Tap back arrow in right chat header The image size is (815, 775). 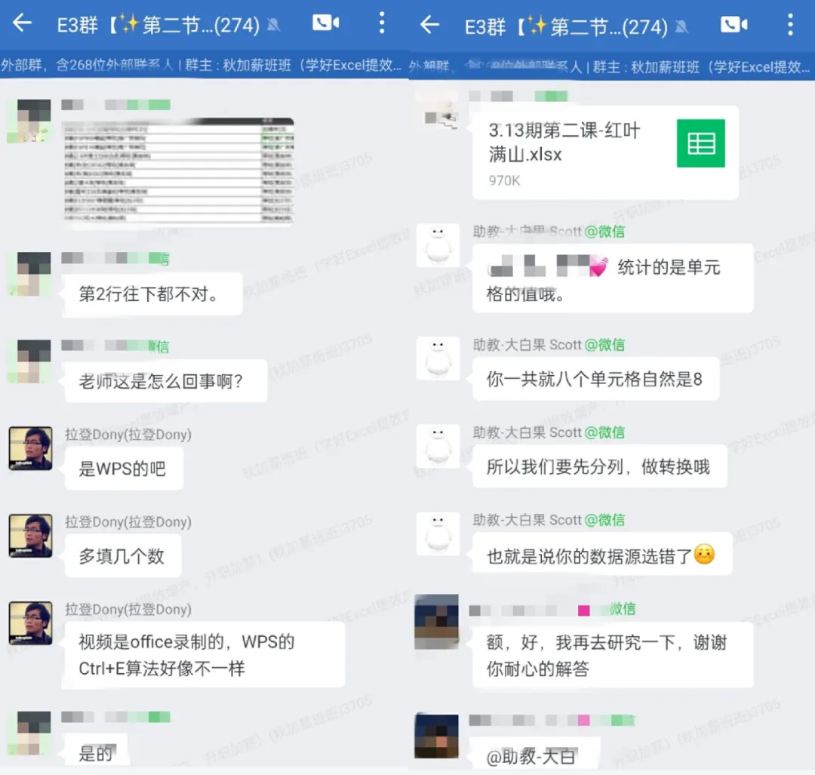(430, 24)
